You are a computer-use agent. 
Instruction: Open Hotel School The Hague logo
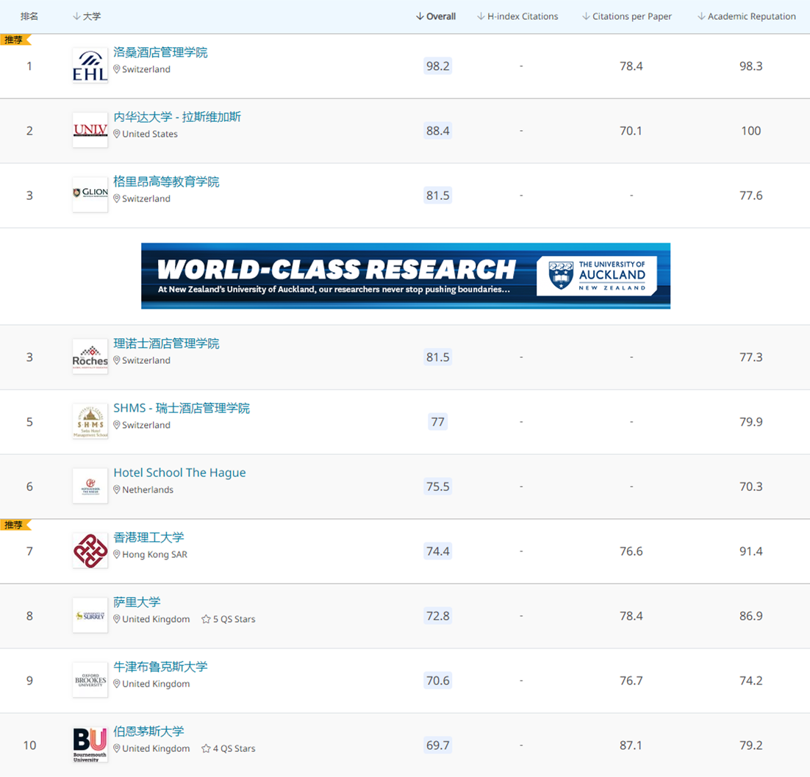[x=90, y=486]
